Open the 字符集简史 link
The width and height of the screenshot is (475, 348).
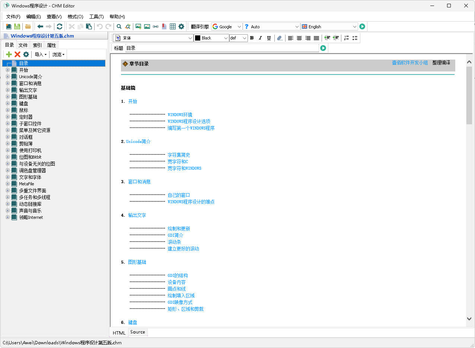pos(179,155)
